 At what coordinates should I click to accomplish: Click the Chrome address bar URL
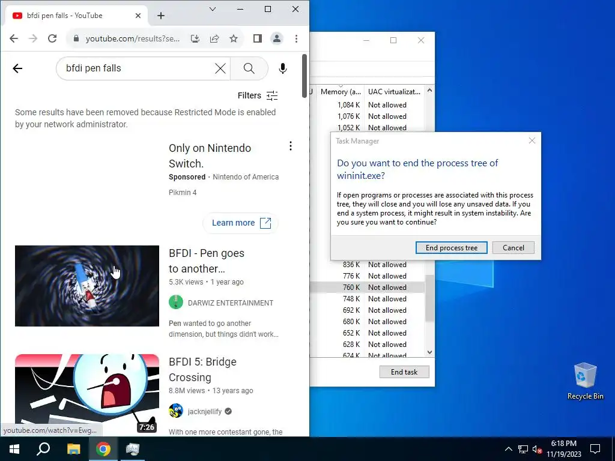133,38
